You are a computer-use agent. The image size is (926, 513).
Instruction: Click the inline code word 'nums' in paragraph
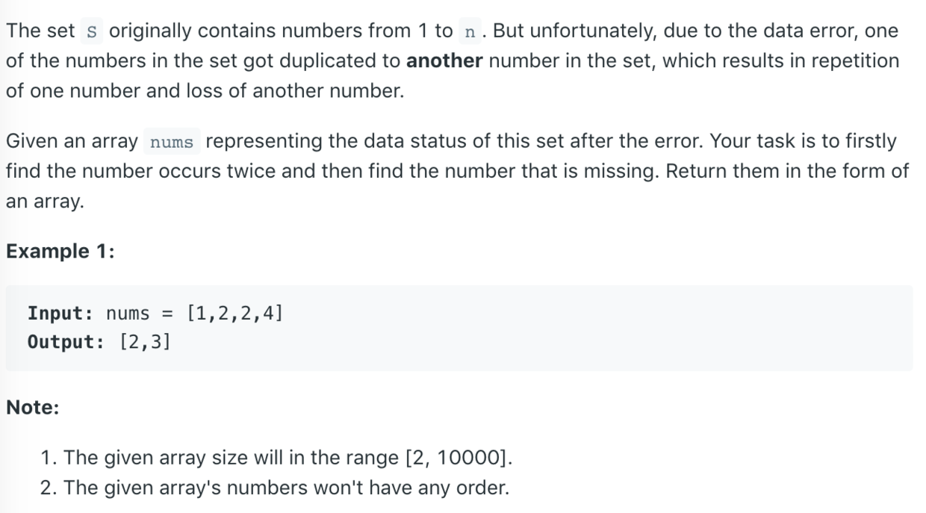[x=172, y=142]
